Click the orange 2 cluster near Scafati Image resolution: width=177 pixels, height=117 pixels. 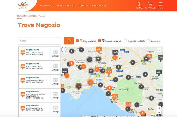pos(142,113)
